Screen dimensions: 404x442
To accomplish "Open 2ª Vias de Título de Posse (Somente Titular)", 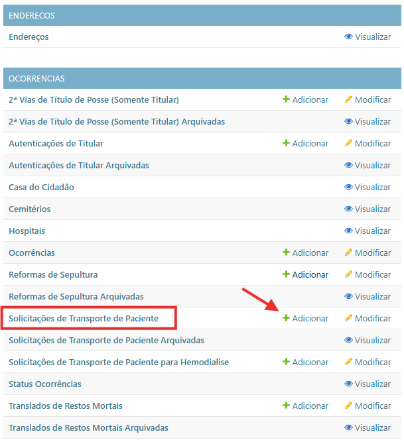I will tap(94, 99).
